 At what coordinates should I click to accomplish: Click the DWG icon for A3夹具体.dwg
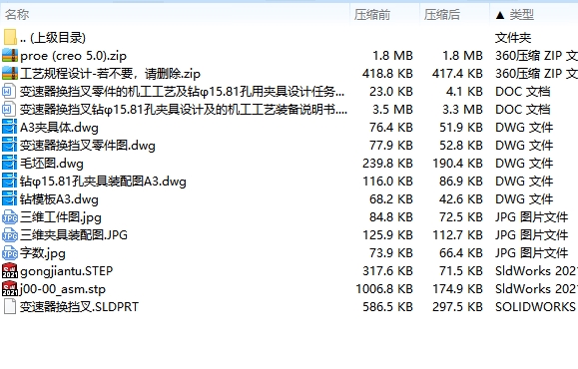(x=10, y=128)
